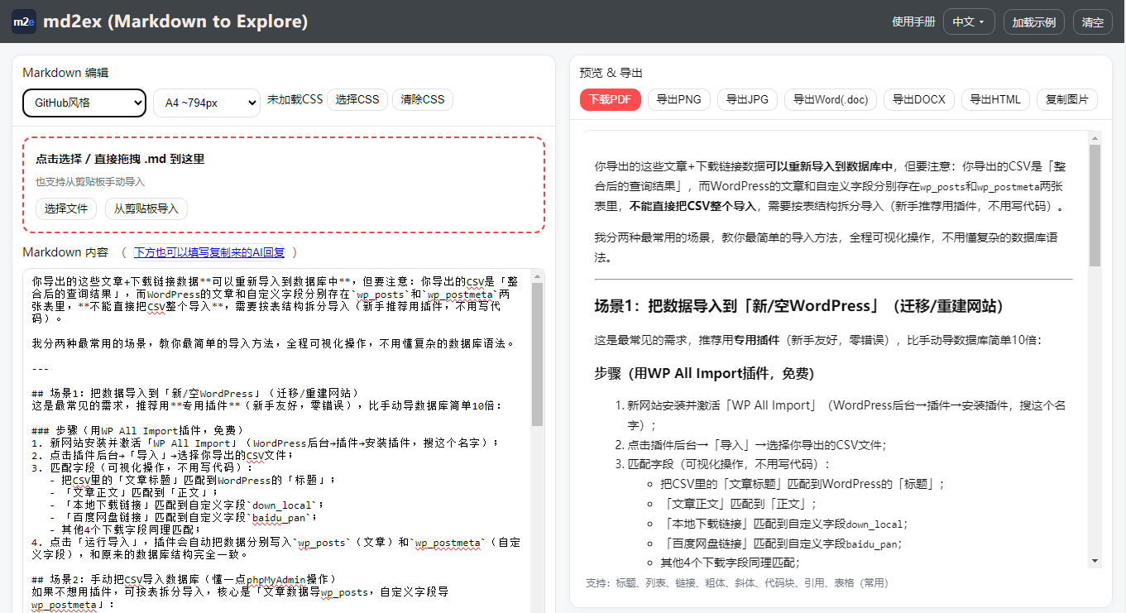Screen dimensions: 1126x613
Task: Open the GitHub风格 theme dropdown
Action: (x=84, y=103)
